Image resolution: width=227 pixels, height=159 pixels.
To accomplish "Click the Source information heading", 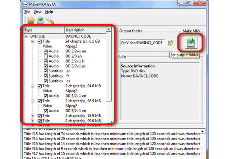I will [138, 66].
